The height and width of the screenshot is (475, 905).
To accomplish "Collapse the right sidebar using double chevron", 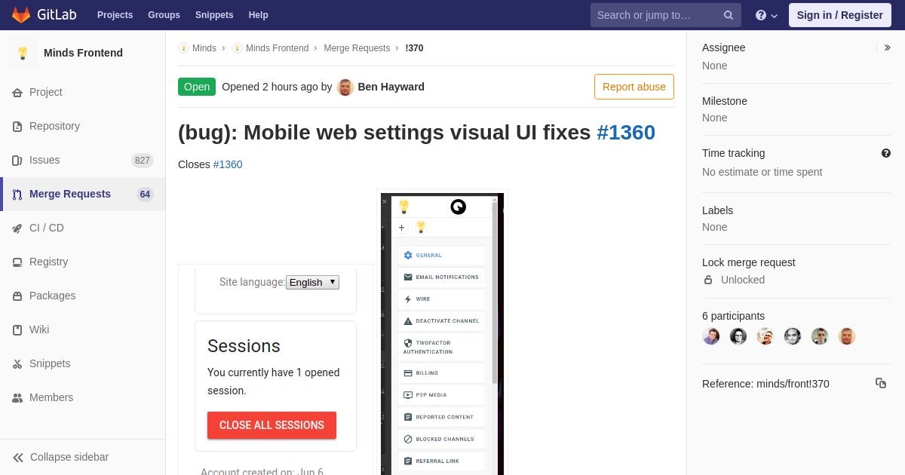I will tap(888, 47).
